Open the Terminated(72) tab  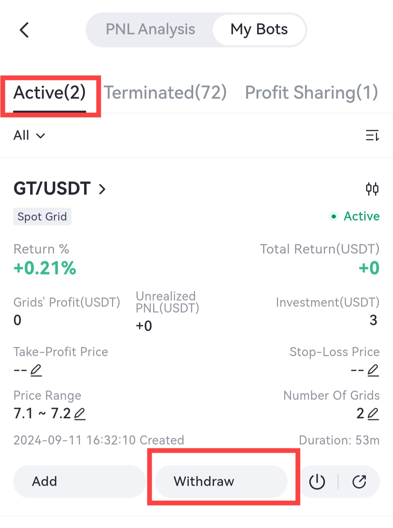pos(165,93)
